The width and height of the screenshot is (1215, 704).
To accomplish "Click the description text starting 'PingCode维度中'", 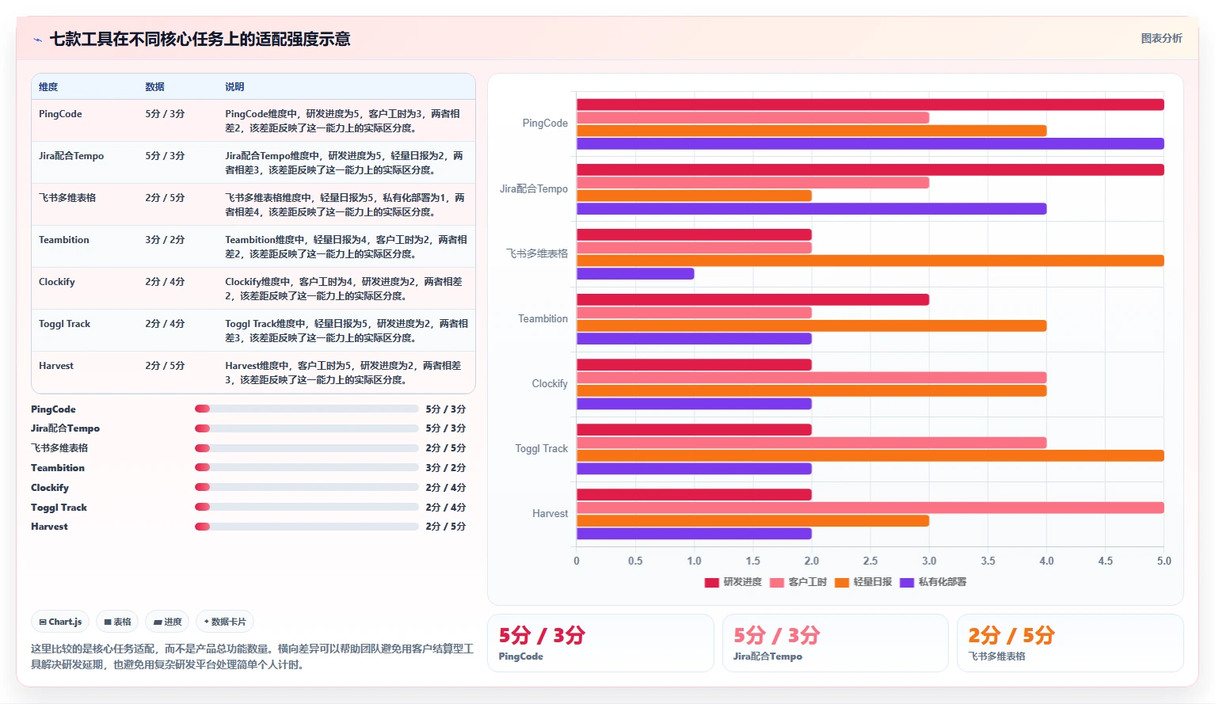I will tap(343, 121).
